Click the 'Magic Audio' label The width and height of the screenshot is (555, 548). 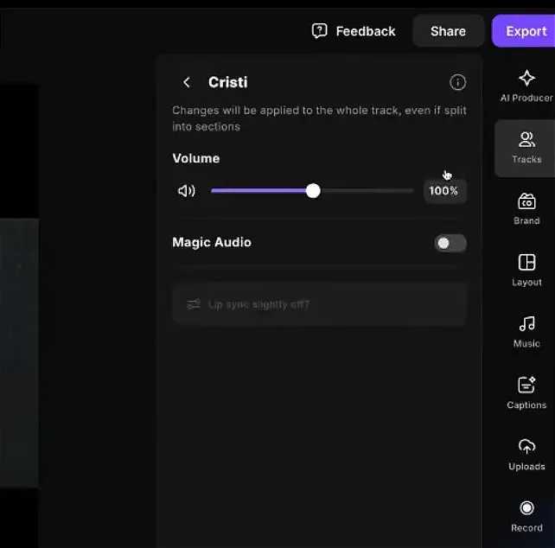pos(212,243)
